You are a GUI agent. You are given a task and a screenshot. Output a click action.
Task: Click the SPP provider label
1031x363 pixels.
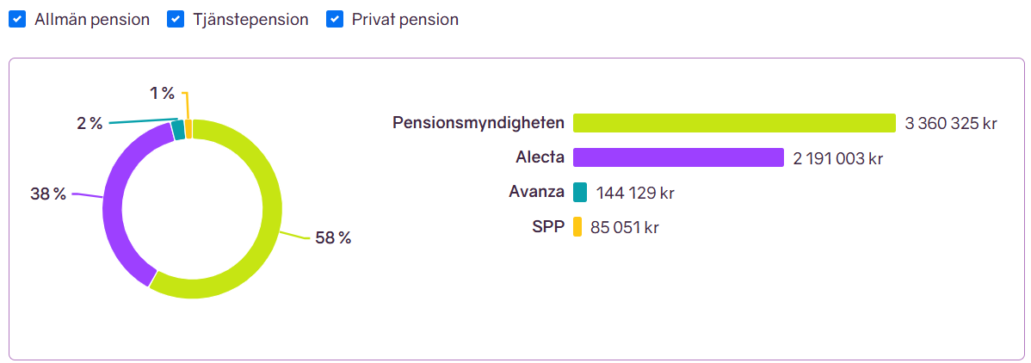(547, 227)
